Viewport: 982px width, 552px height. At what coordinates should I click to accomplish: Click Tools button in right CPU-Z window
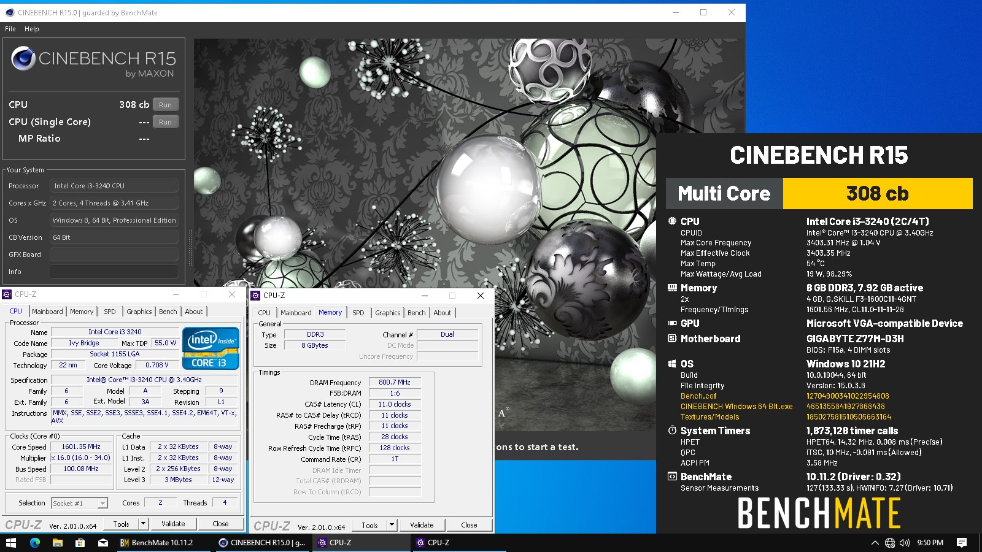click(370, 526)
